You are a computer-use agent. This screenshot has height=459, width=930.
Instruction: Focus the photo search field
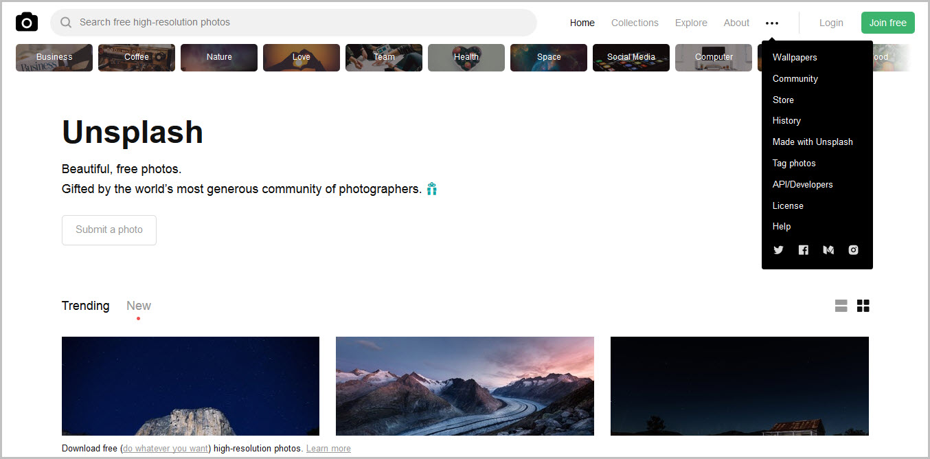pos(293,23)
